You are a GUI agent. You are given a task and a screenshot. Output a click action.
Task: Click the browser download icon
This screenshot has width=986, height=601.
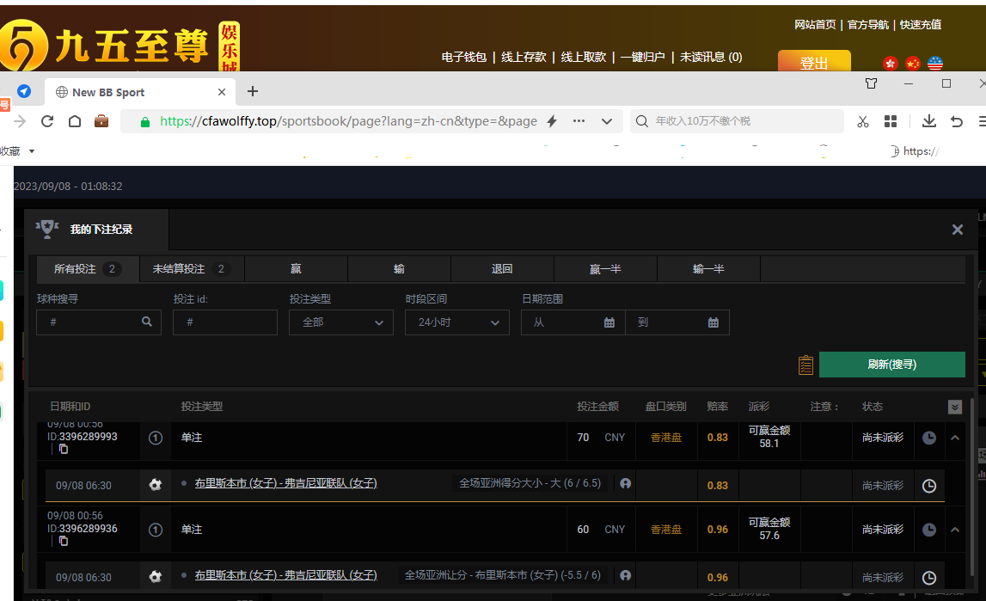pyautogui.click(x=929, y=121)
